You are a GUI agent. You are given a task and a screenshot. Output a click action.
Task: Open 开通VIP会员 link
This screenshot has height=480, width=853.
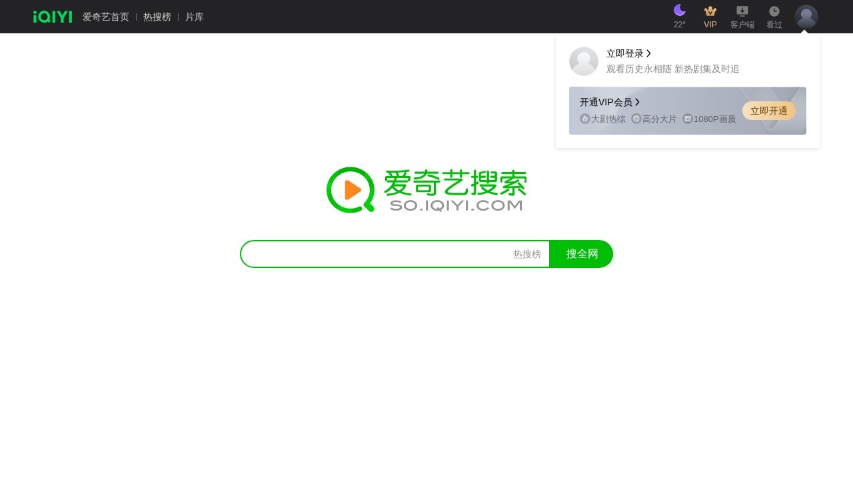coord(606,102)
